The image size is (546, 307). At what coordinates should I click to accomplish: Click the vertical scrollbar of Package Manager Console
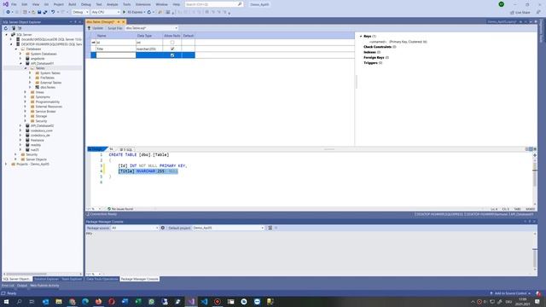tap(535, 252)
